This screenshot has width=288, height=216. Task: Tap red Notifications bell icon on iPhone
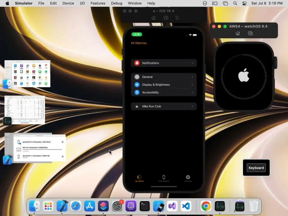[x=137, y=63]
